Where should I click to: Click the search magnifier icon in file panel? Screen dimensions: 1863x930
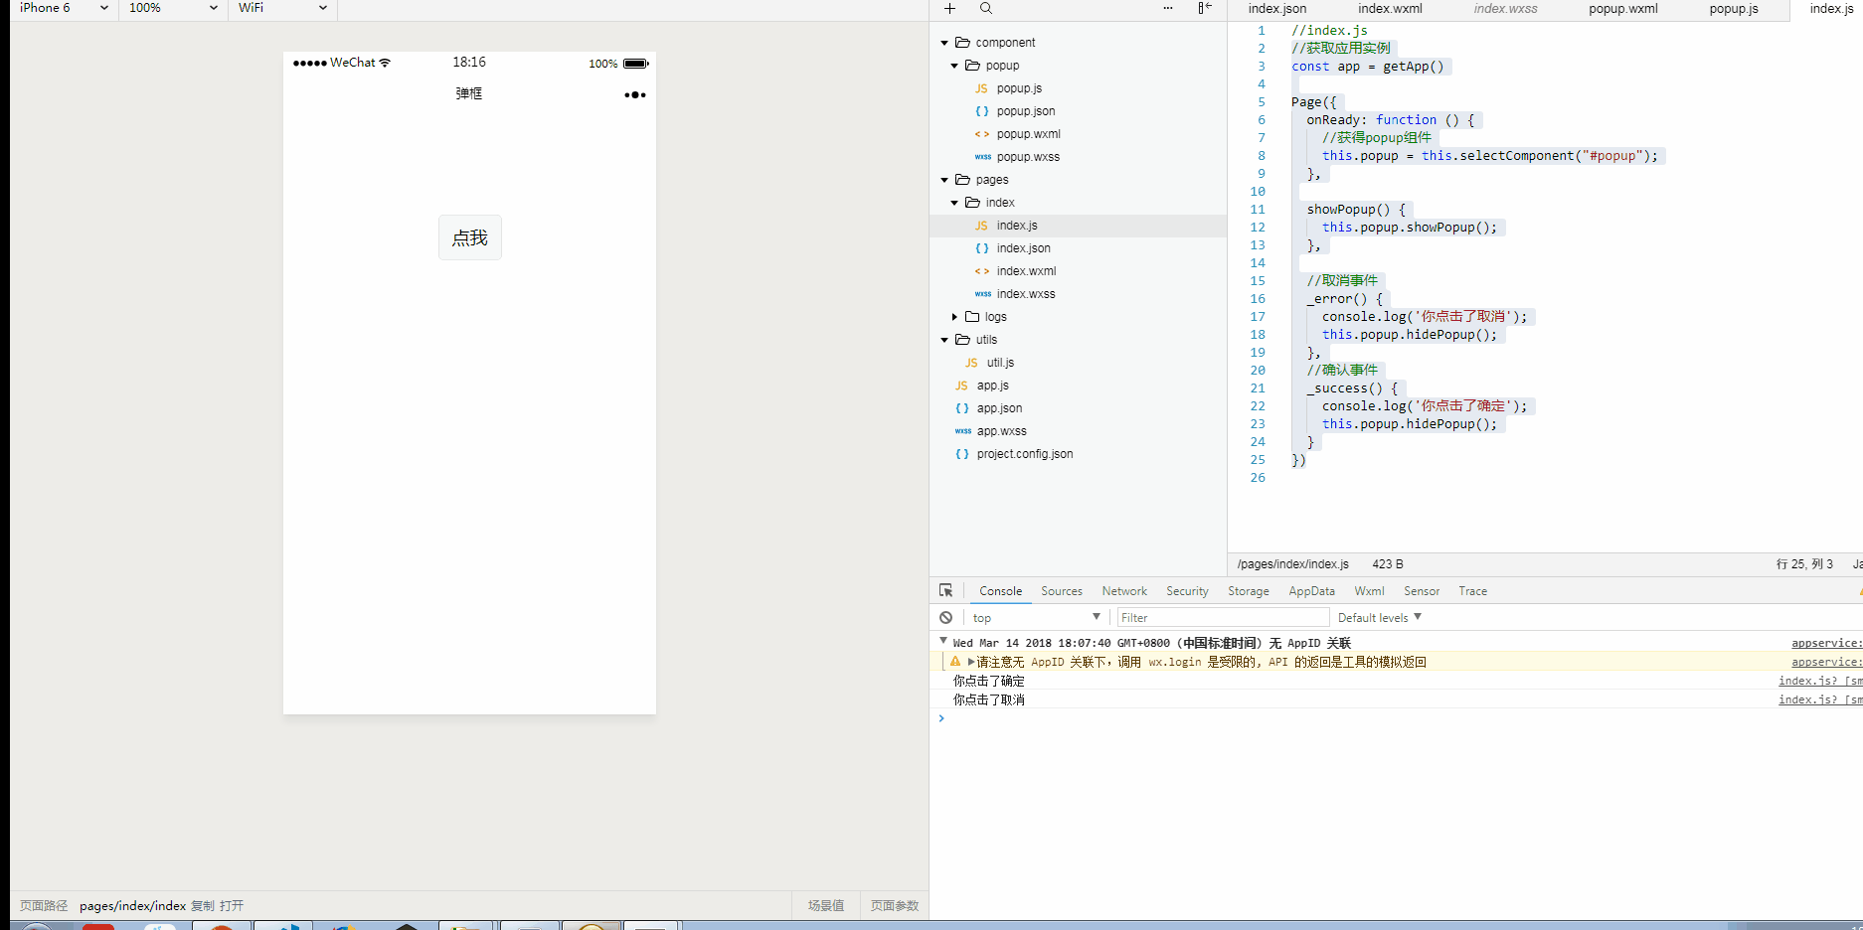click(985, 9)
